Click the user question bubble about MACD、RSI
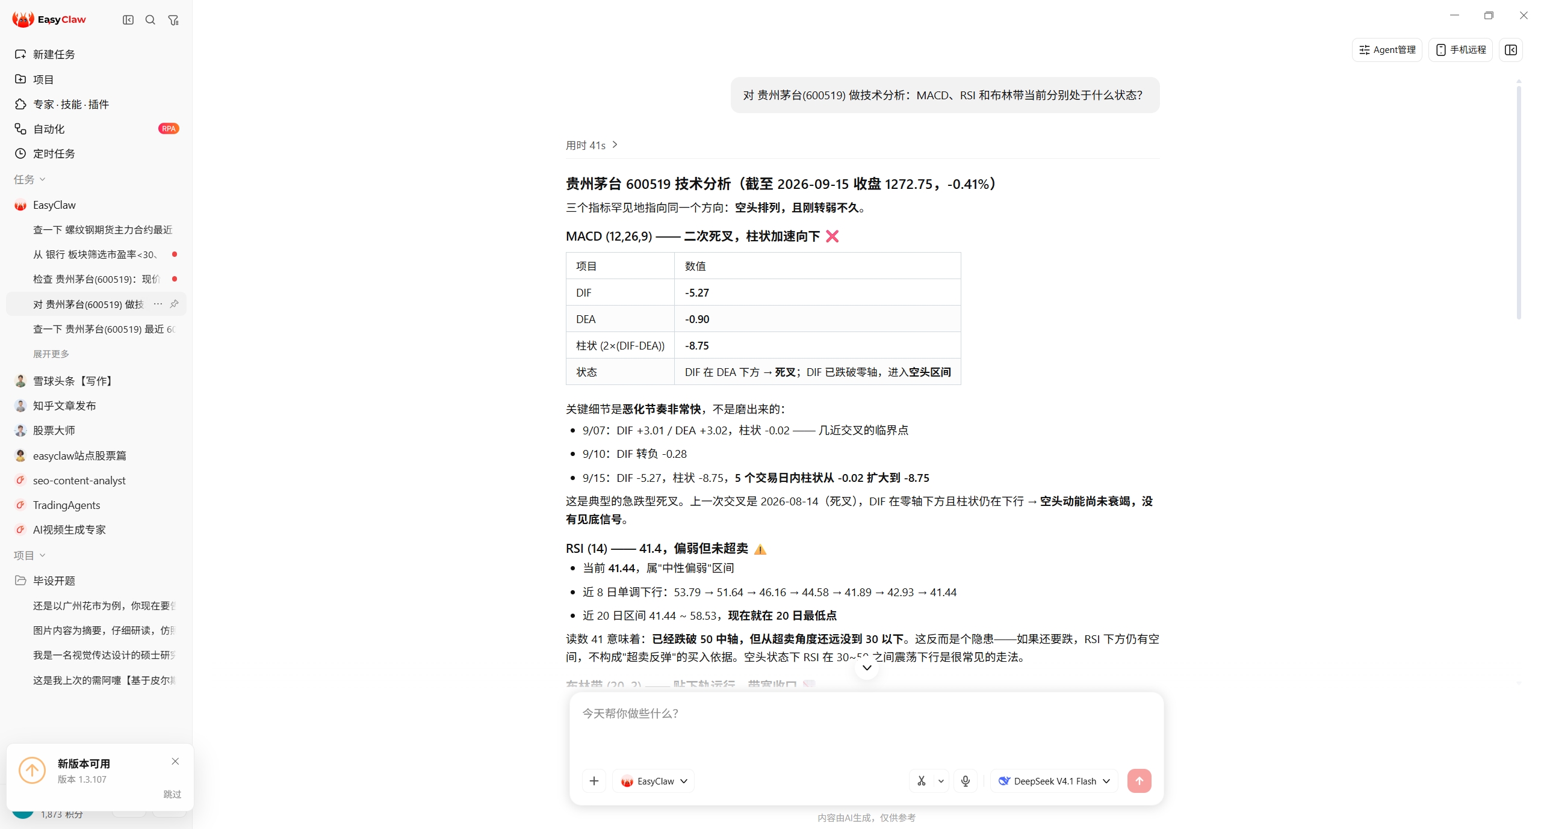This screenshot has height=829, width=1541. [944, 95]
